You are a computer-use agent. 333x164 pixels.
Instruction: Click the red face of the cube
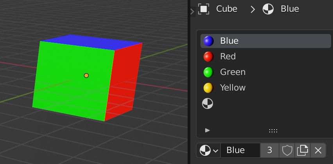[124, 83]
